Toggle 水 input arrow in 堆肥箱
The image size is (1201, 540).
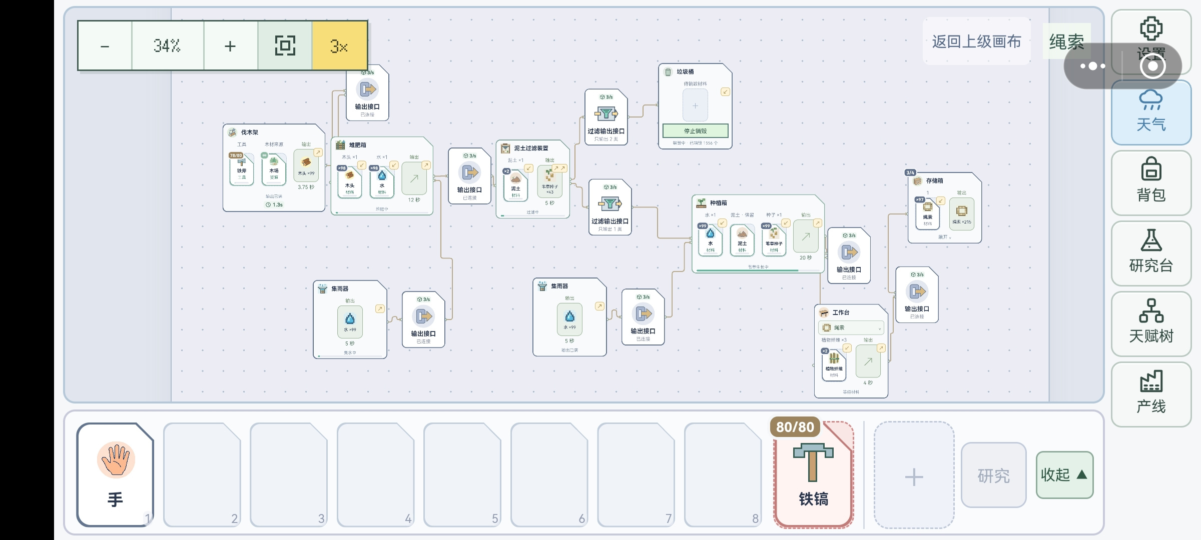394,165
